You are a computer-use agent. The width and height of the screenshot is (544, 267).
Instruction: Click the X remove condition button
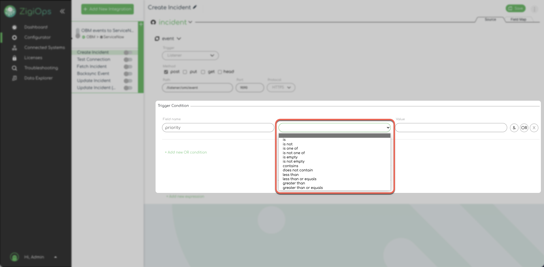(534, 128)
